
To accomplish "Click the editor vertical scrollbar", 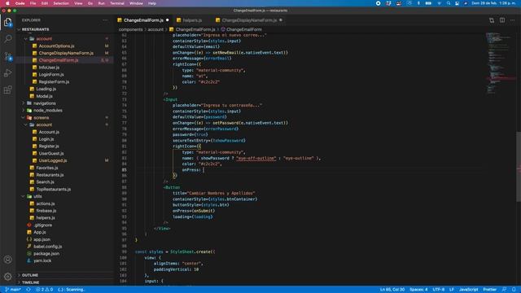I will tap(519, 166).
